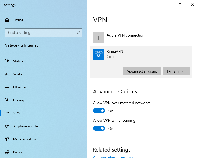Turn off Allow VPN while roaming
This screenshot has width=199, height=158.
(99, 128)
